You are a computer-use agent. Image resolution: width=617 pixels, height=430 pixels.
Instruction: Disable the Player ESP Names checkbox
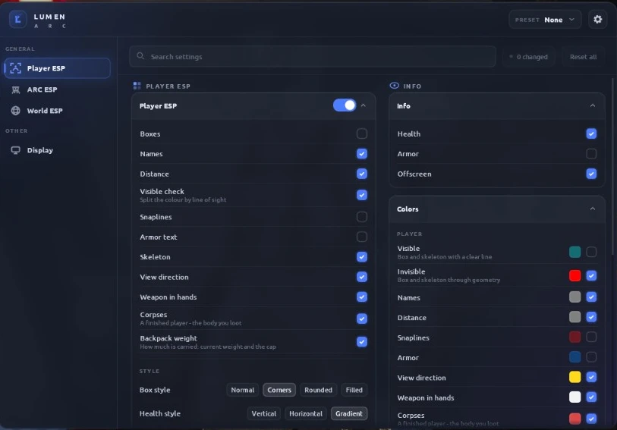[361, 154]
